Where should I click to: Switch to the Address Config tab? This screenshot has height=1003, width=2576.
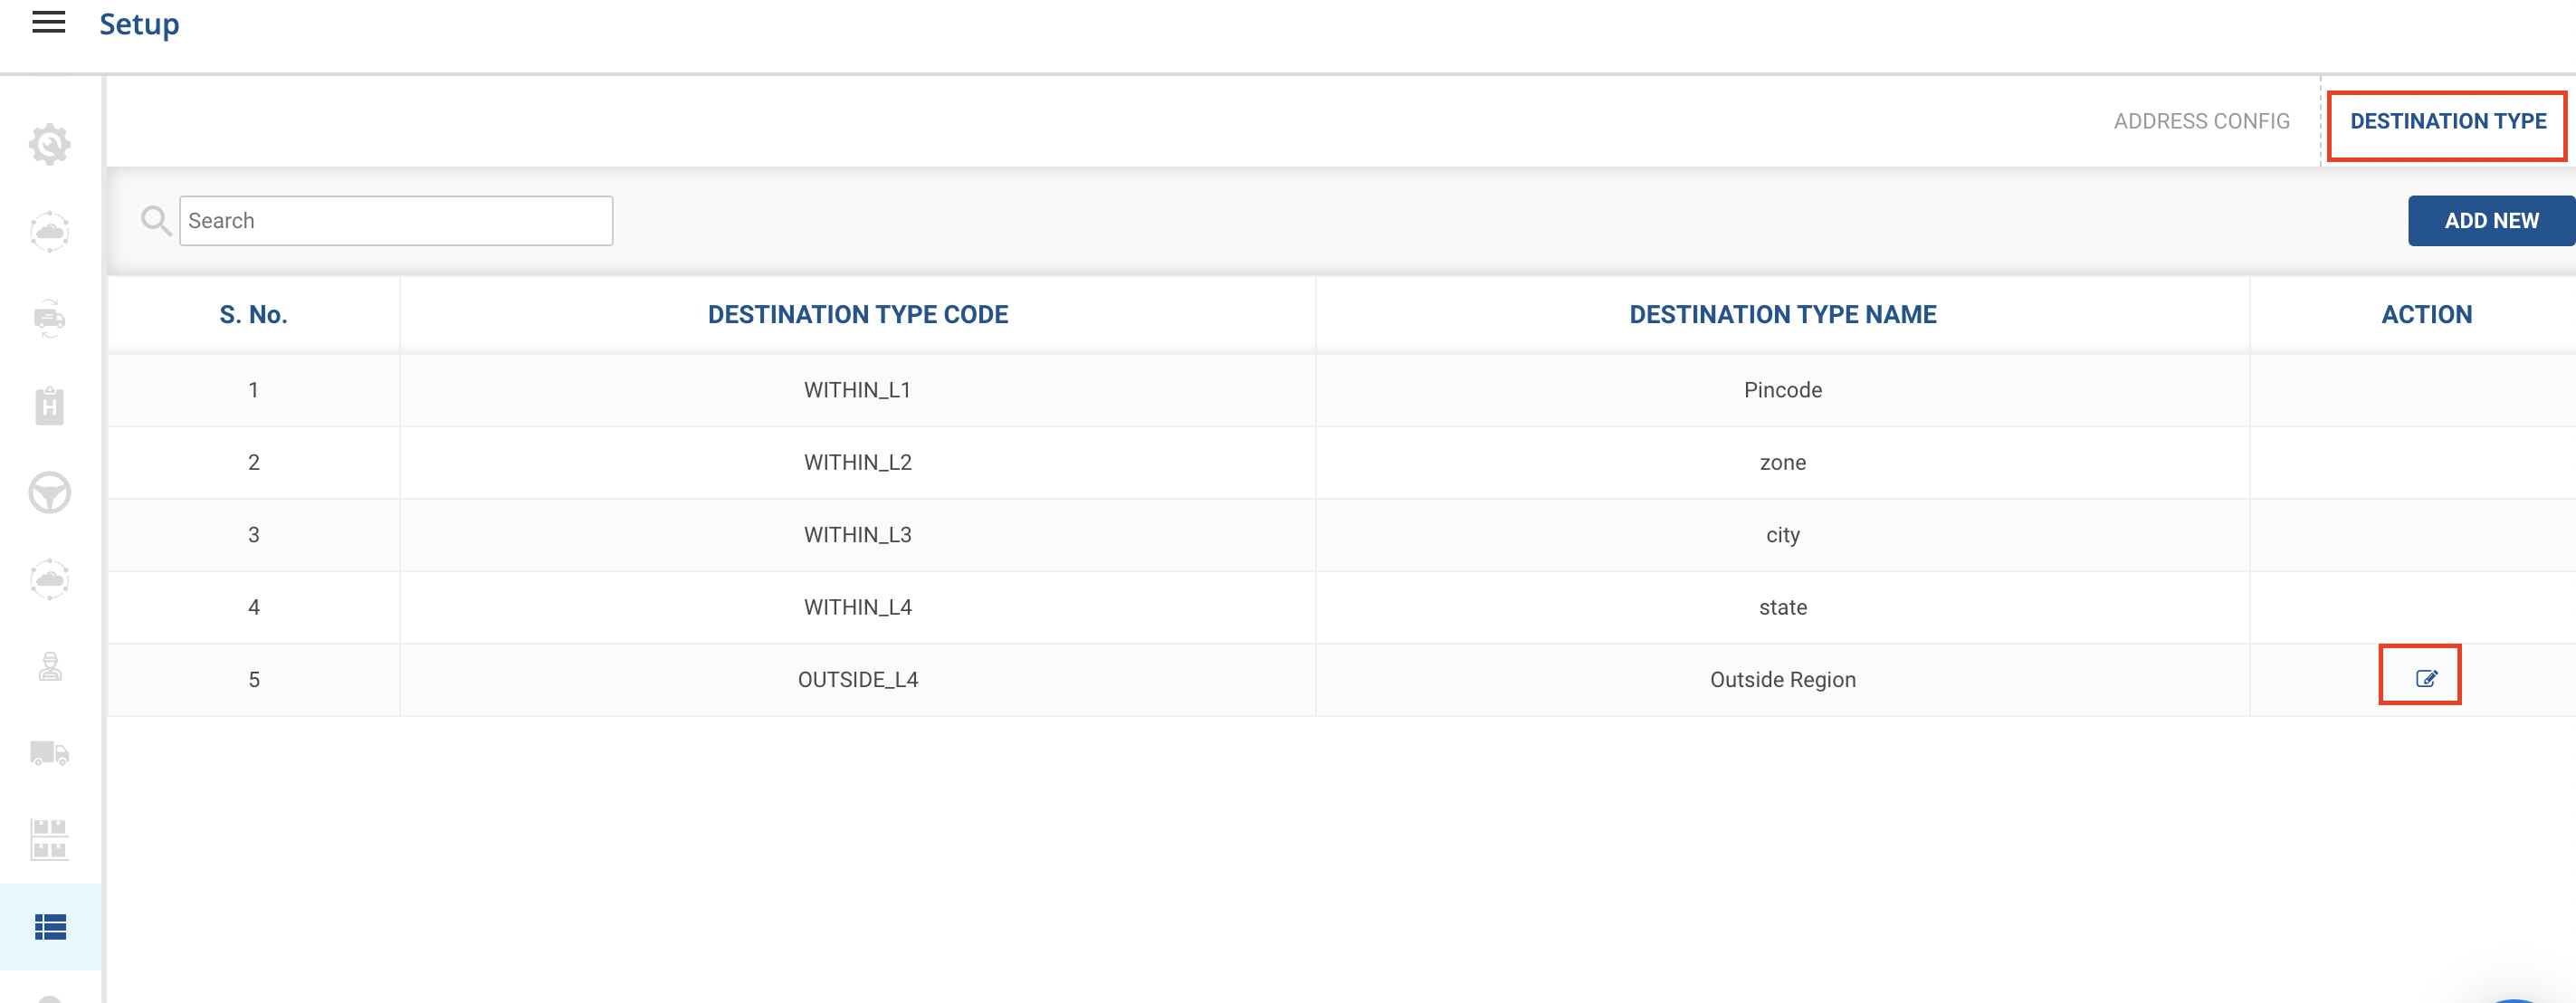pyautogui.click(x=2200, y=121)
